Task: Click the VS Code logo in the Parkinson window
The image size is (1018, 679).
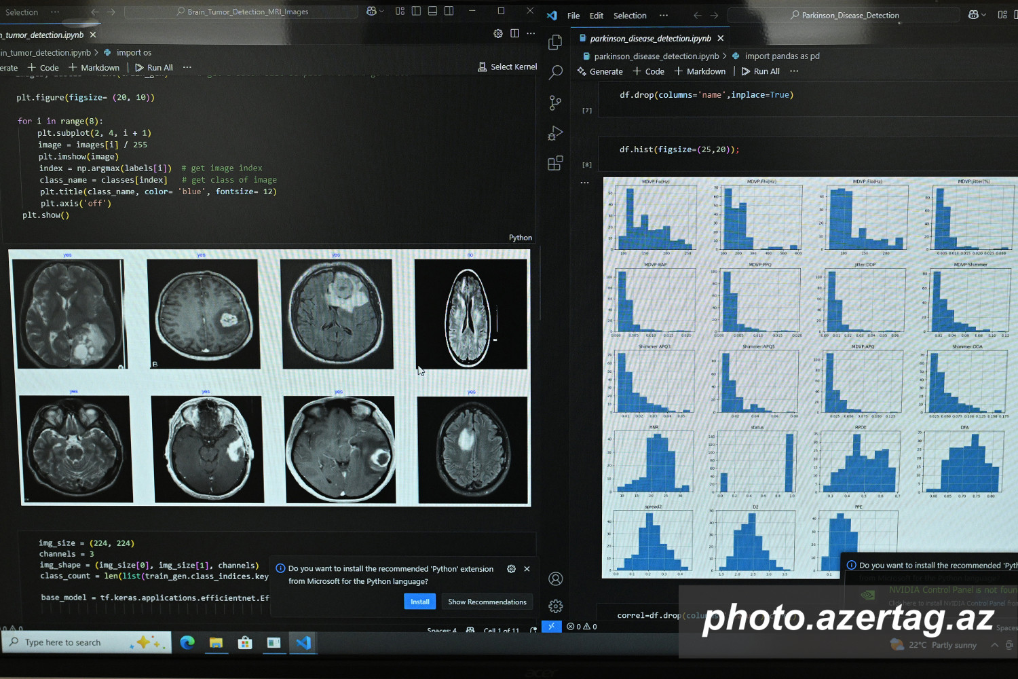Action: click(552, 15)
